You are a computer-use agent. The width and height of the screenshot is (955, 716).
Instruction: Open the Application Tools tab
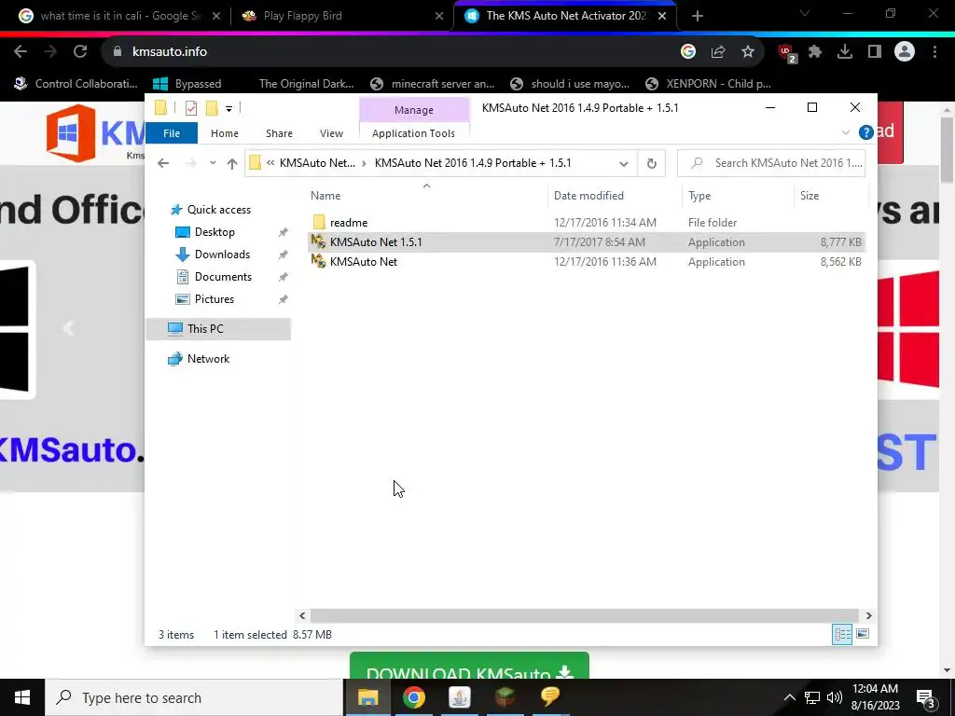[x=413, y=133]
